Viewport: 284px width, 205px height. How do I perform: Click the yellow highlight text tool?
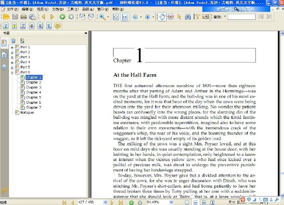(x=15, y=26)
